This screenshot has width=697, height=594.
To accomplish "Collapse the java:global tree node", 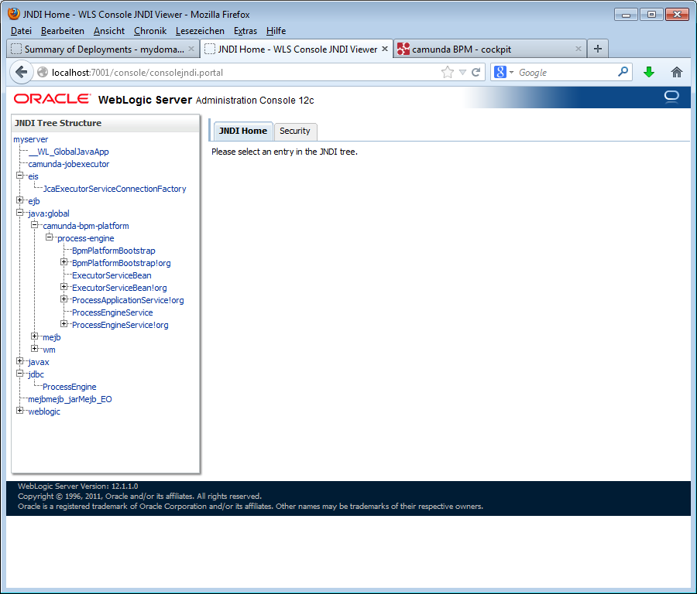I will click(x=19, y=213).
